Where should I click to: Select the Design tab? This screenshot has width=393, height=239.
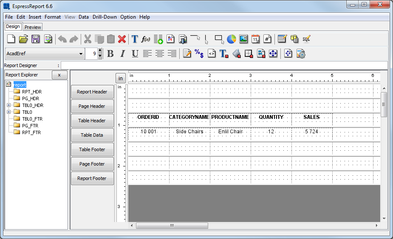[x=13, y=27]
